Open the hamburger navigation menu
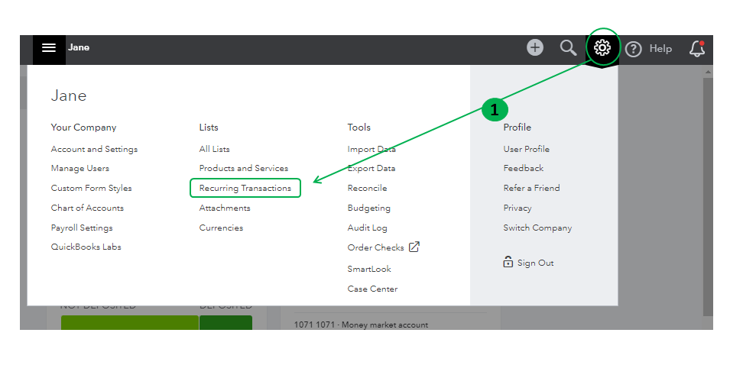This screenshot has height=365, width=743. point(49,48)
